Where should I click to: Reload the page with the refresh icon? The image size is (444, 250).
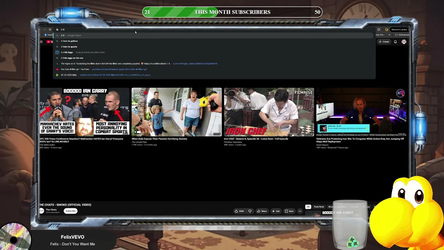50,30
